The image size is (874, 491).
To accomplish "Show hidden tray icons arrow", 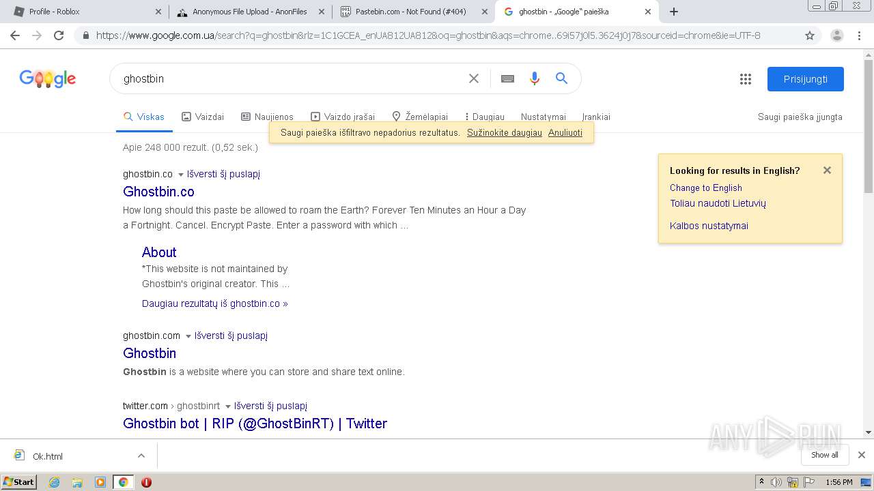I will click(761, 482).
